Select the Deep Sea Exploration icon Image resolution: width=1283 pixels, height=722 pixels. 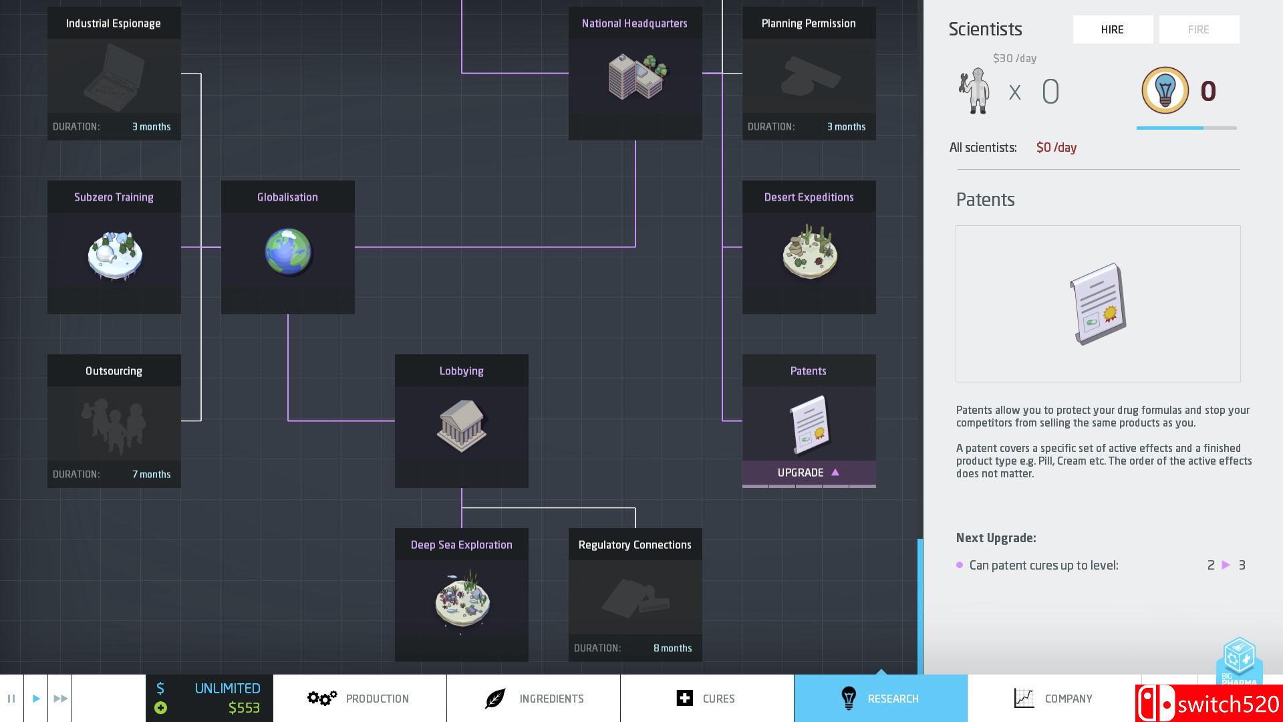(x=461, y=600)
